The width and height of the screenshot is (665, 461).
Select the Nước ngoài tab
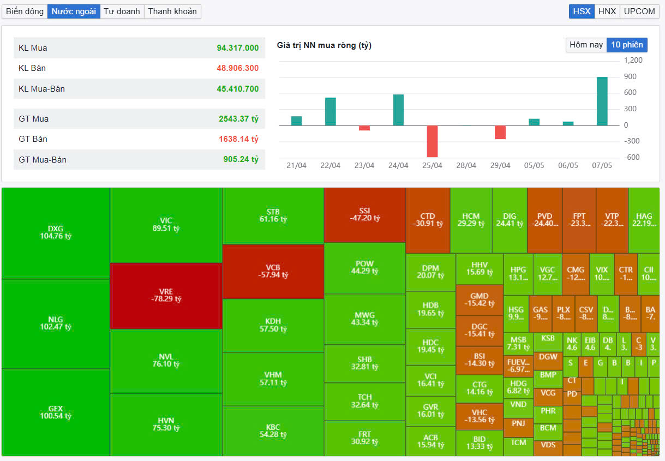74,11
